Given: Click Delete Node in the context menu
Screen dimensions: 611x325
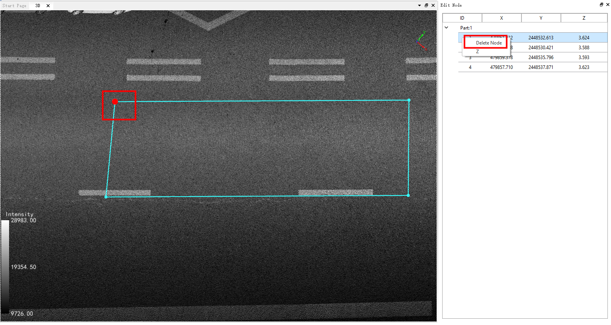Looking at the screenshot, I should (x=488, y=43).
